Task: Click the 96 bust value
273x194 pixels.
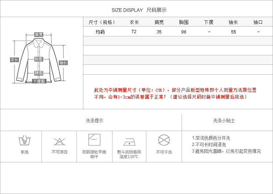Action: (x=184, y=32)
